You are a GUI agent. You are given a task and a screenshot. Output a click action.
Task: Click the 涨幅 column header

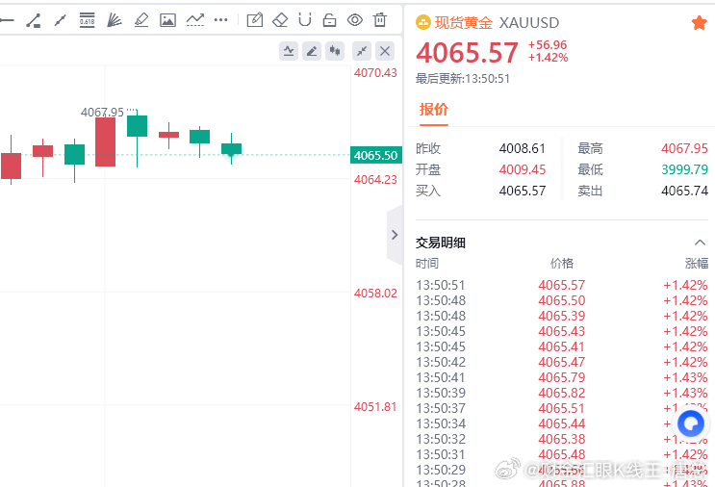click(x=697, y=263)
